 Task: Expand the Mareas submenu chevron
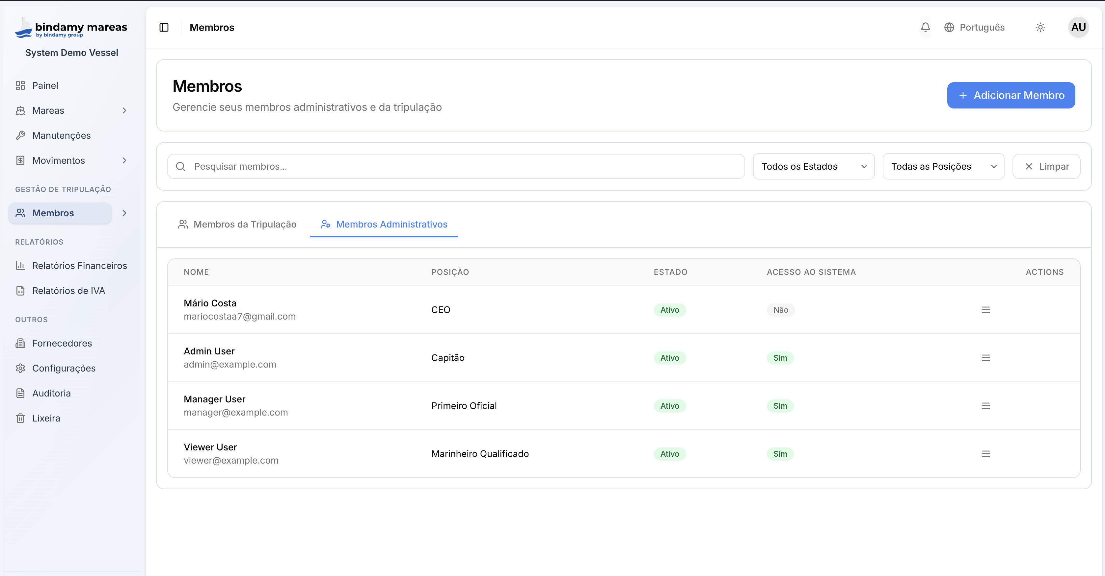click(124, 110)
